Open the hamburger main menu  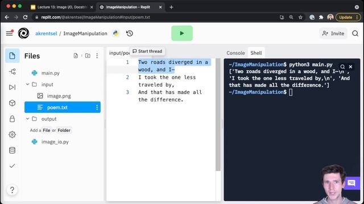click(x=9, y=33)
